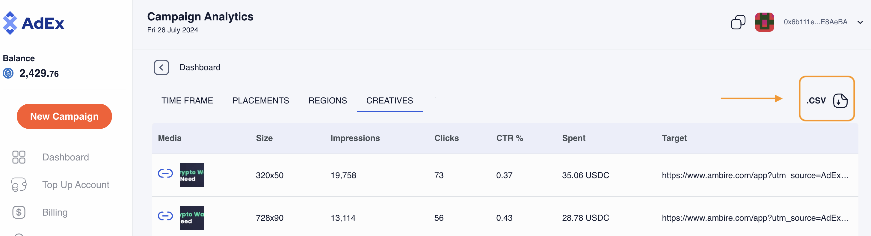Switch to the PLACEMENTS tab
Image resolution: width=871 pixels, height=236 pixels.
[x=260, y=100]
